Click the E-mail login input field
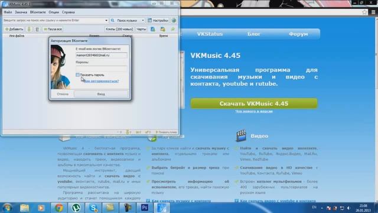The image size is (378, 213). click(102, 55)
